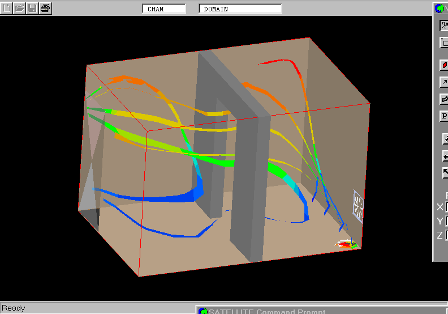
Task: Open a file using the folder icon
Action: tap(20, 9)
